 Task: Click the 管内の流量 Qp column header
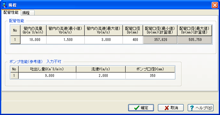click(x=34, y=30)
